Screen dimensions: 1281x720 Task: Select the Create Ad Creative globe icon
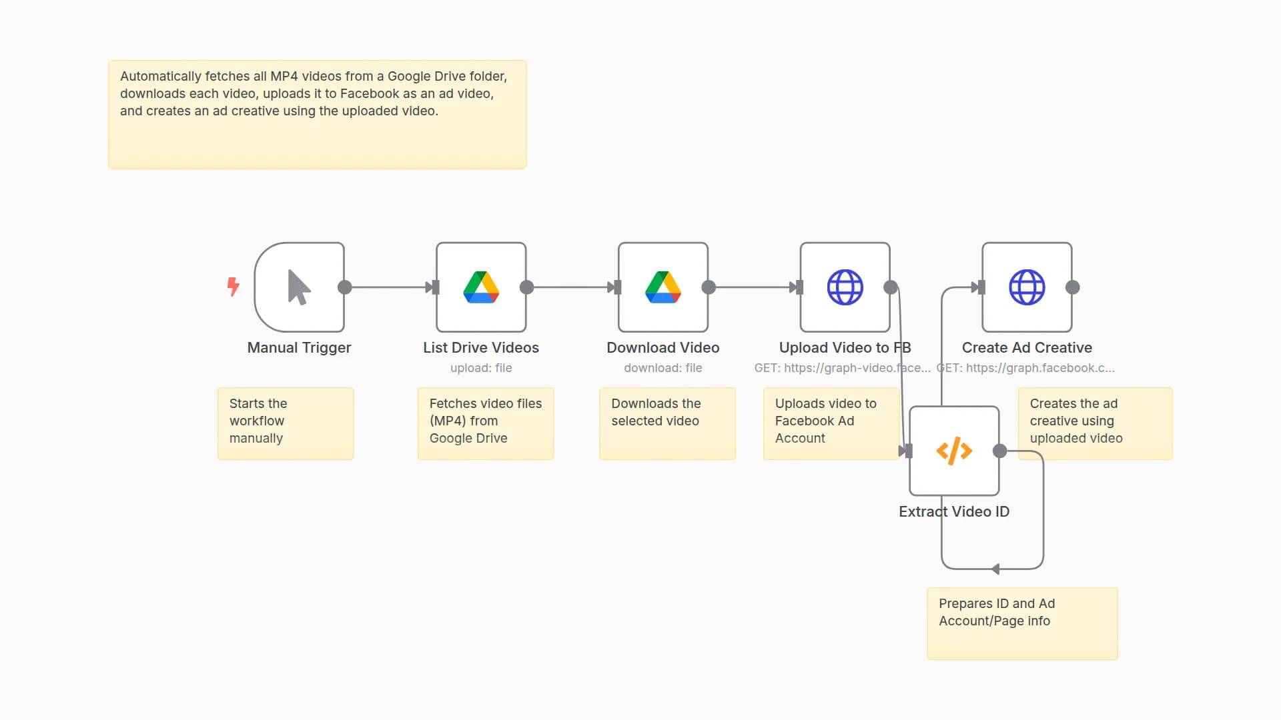[x=1027, y=287]
